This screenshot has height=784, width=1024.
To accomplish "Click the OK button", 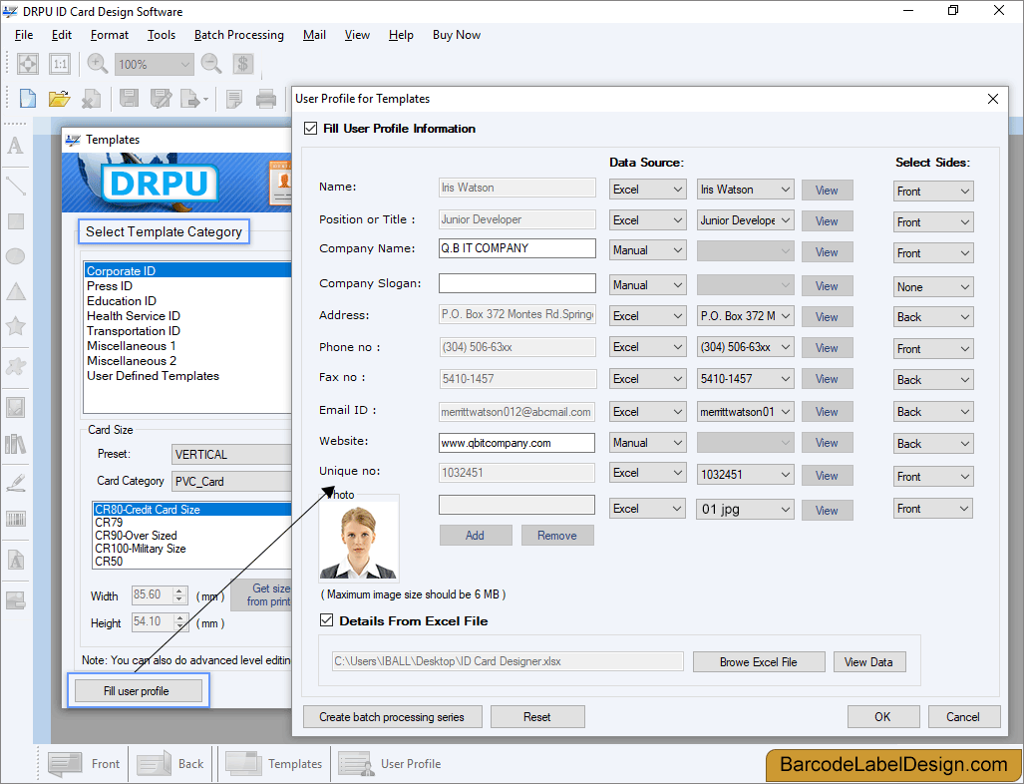I will [883, 717].
